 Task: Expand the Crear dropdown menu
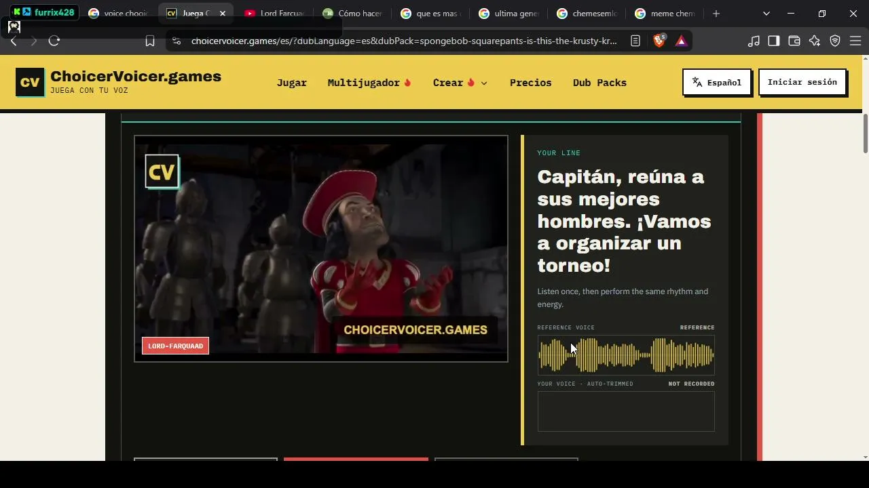click(460, 83)
